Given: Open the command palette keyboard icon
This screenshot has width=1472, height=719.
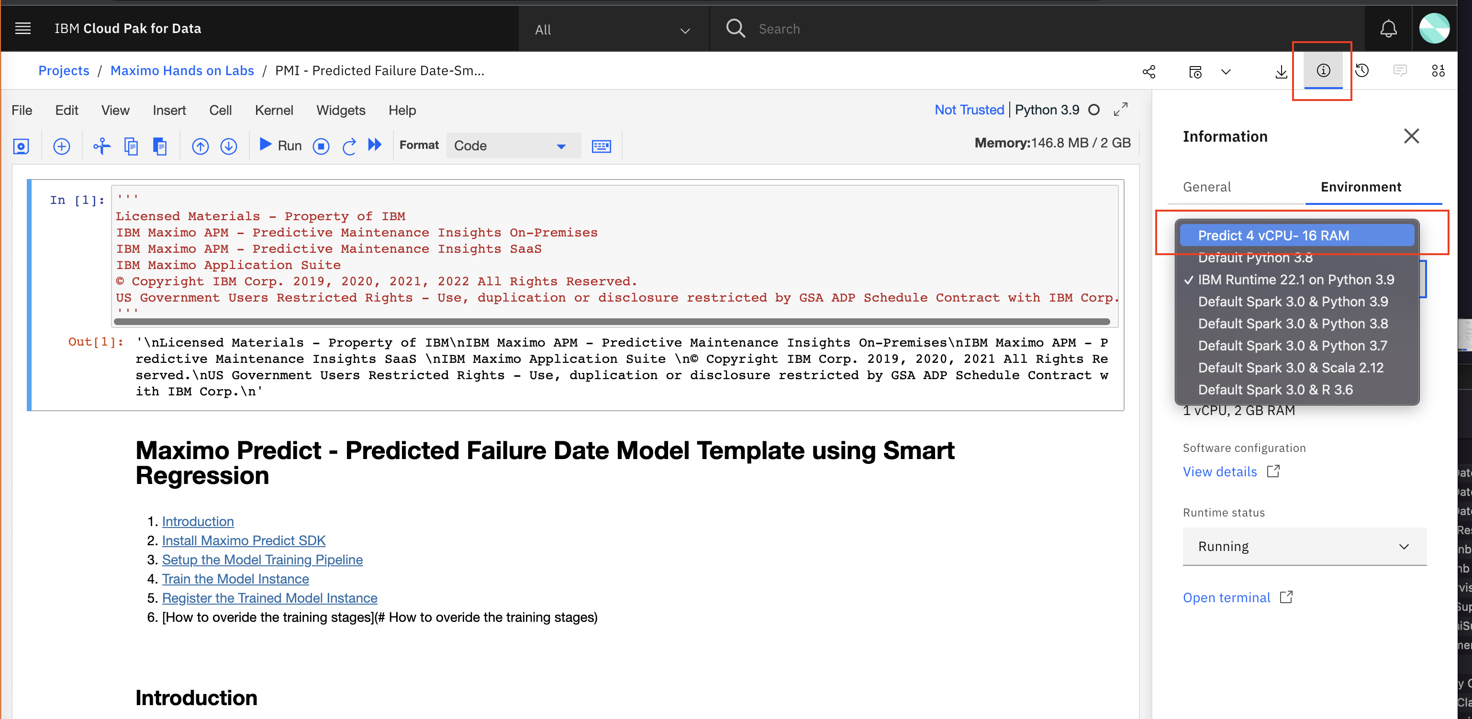Looking at the screenshot, I should tap(601, 146).
